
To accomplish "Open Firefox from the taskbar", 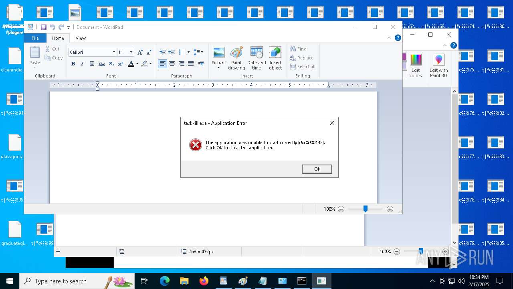I will [x=204, y=281].
